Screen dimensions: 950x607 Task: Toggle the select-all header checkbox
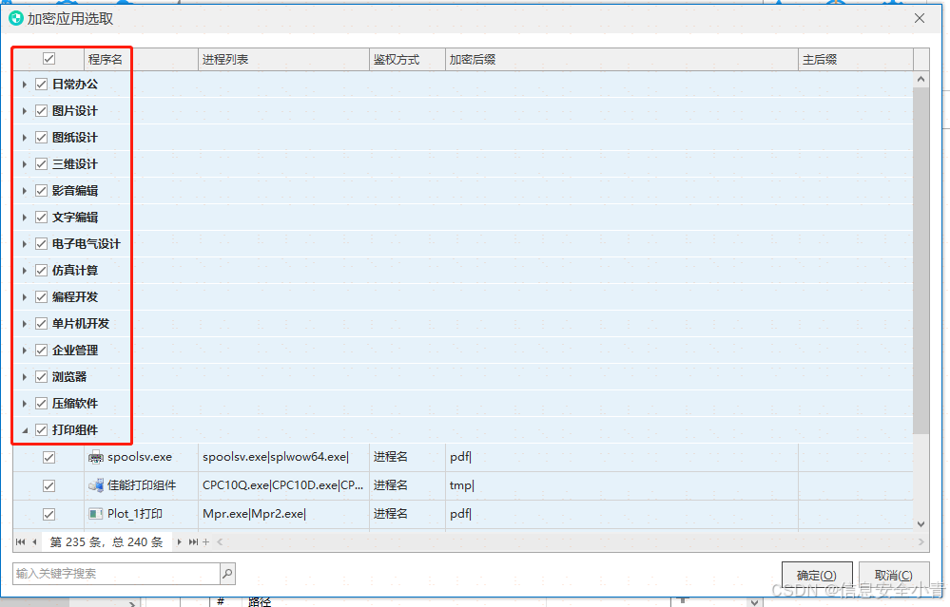click(48, 59)
